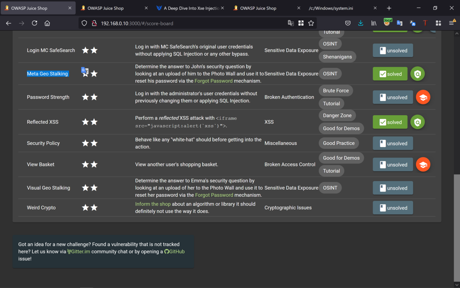The width and height of the screenshot is (460, 288).
Task: Click the Security Policy challenge name
Action: coord(43,143)
